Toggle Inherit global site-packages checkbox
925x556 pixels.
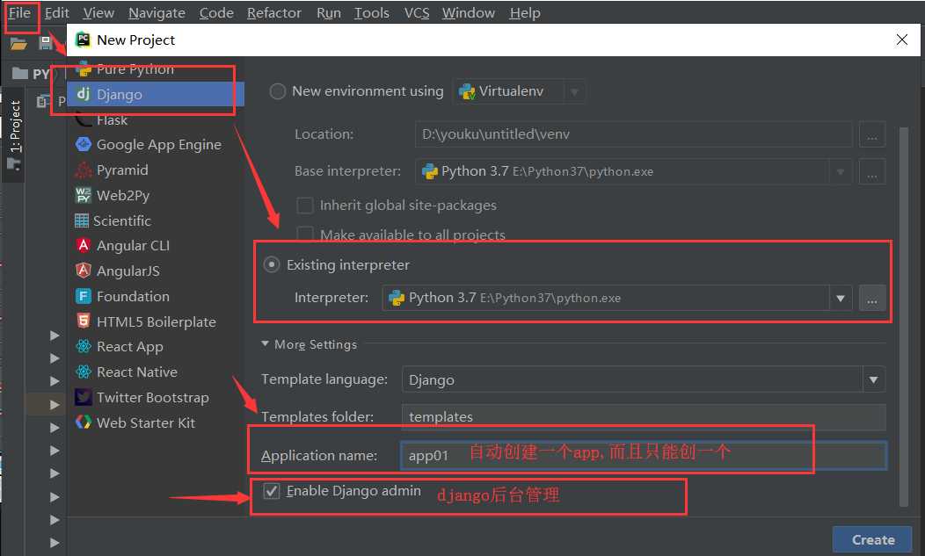pyautogui.click(x=304, y=206)
